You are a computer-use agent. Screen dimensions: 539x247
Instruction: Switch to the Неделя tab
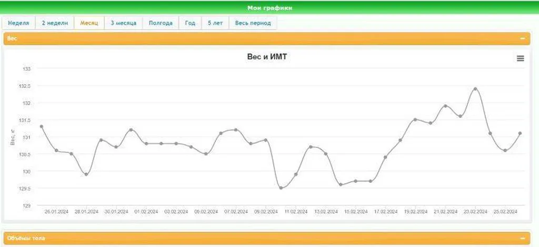(18, 23)
